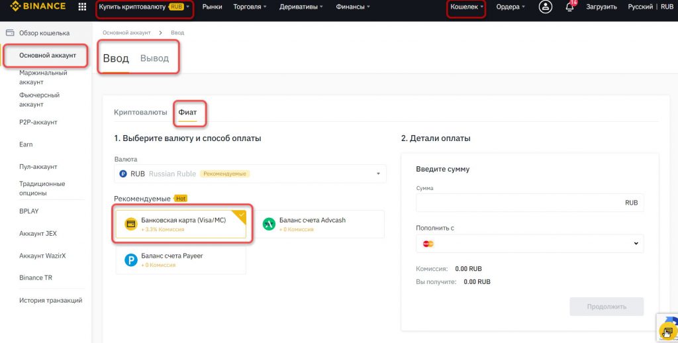Switch to the Вывод tab
Screen dimensions: 678x343
(154, 58)
